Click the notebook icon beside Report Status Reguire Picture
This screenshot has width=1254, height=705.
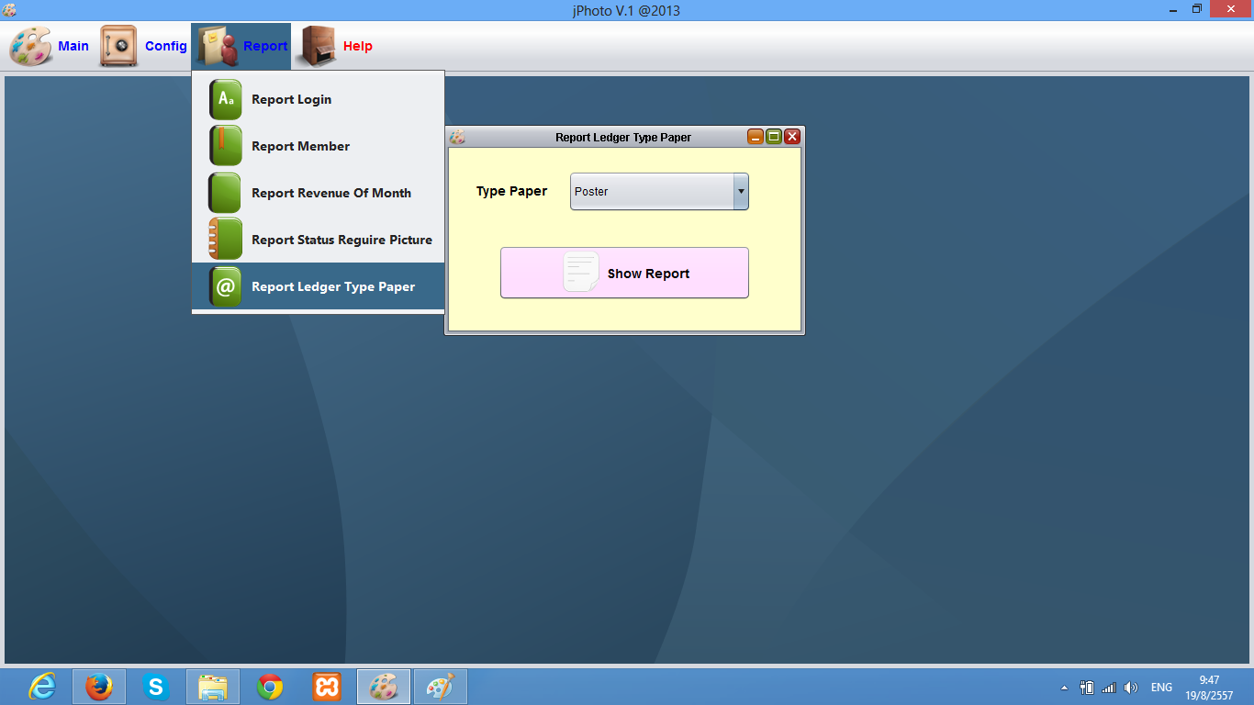[x=225, y=240]
